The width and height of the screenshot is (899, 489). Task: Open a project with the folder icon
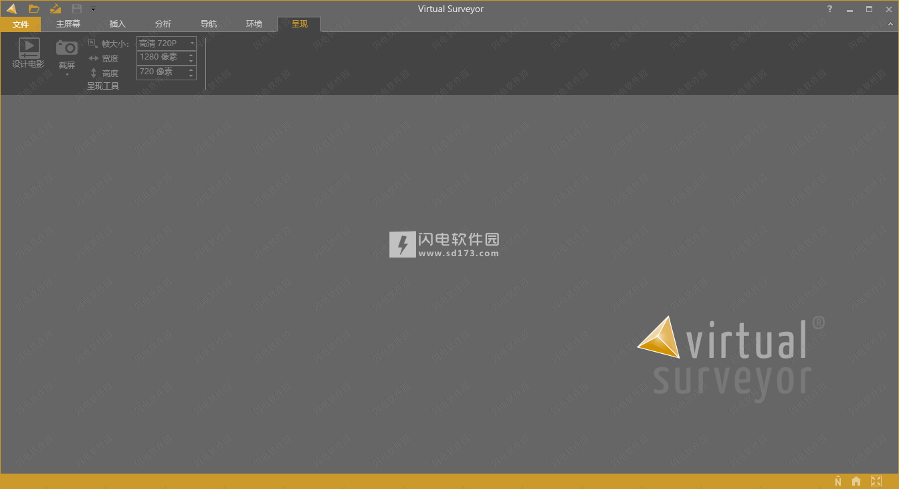point(34,9)
